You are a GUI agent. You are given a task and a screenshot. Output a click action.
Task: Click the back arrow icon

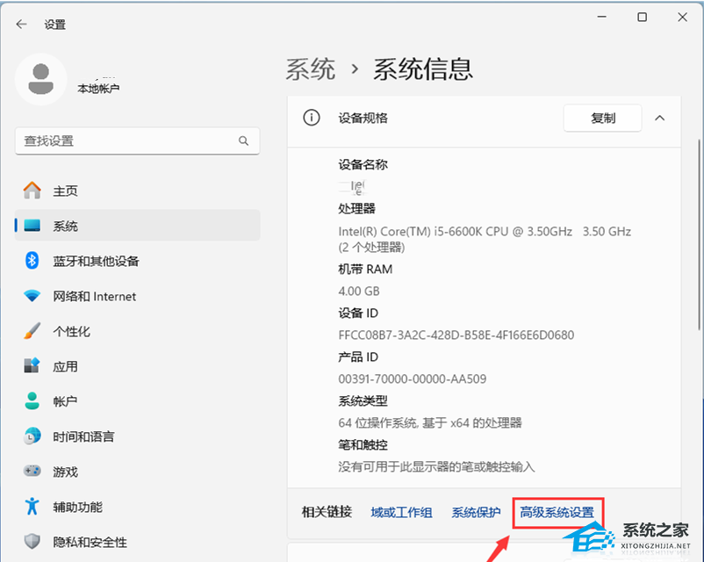pyautogui.click(x=22, y=25)
